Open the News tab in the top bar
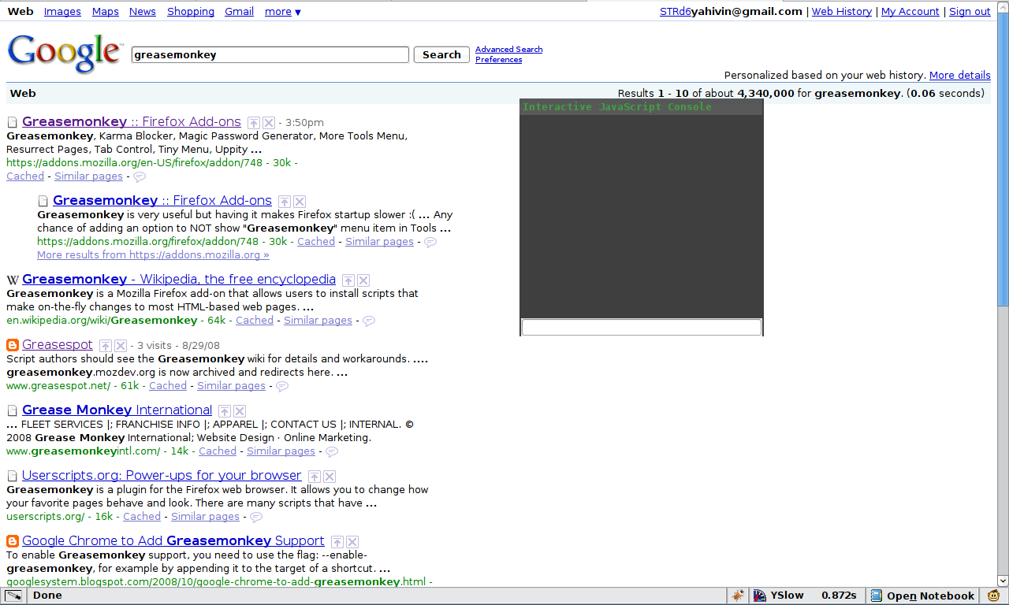 click(143, 12)
